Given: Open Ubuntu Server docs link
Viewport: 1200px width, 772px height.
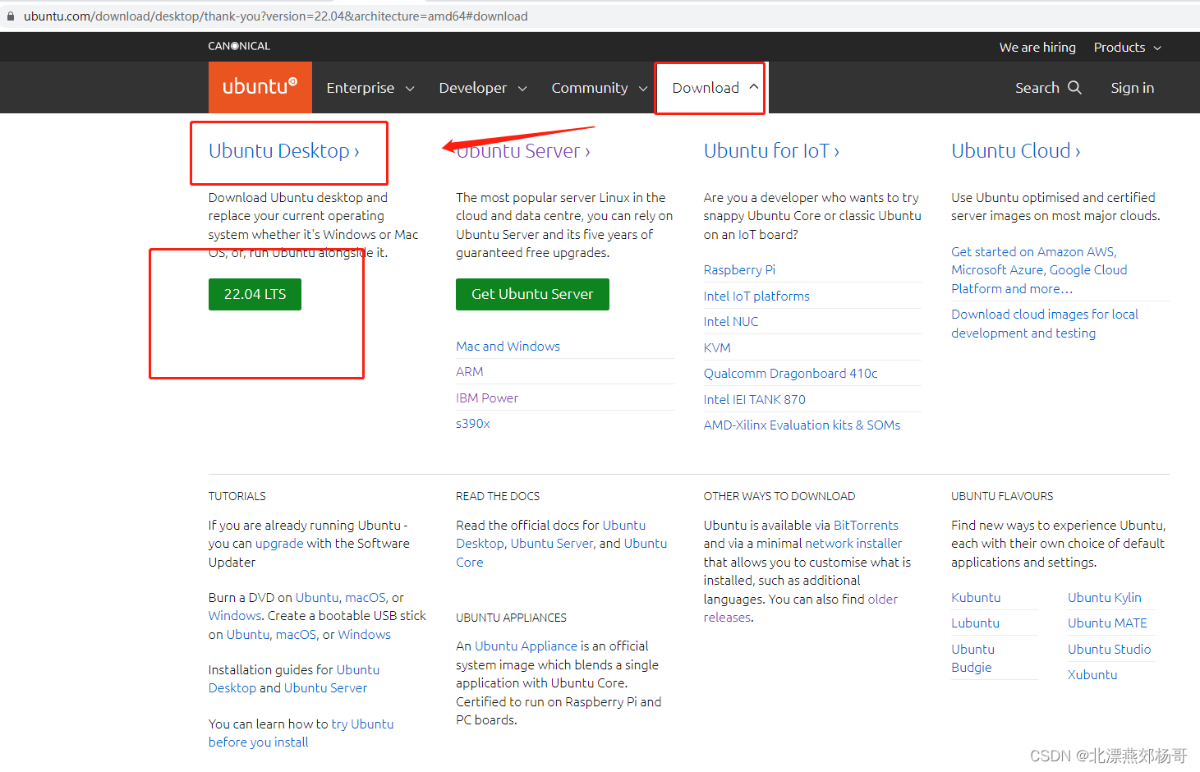Looking at the screenshot, I should (552, 544).
